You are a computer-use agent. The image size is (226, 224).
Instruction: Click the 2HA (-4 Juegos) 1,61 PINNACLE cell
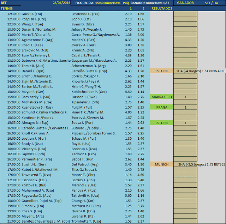point(201,71)
